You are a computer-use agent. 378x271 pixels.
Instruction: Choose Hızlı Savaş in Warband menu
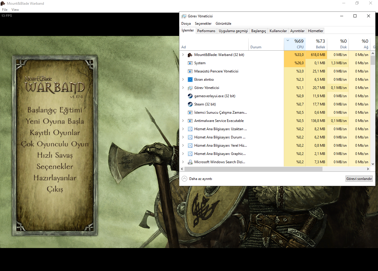pos(55,155)
